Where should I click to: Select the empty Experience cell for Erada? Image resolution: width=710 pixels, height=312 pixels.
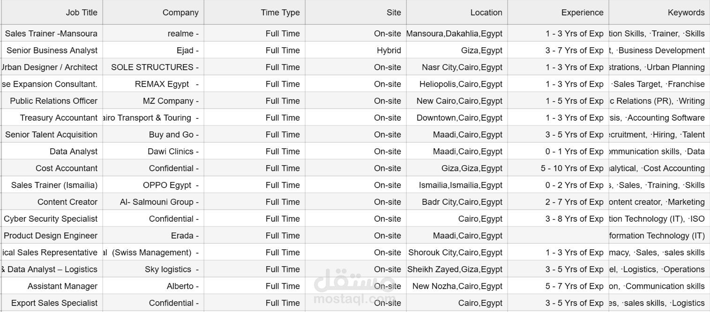point(558,235)
